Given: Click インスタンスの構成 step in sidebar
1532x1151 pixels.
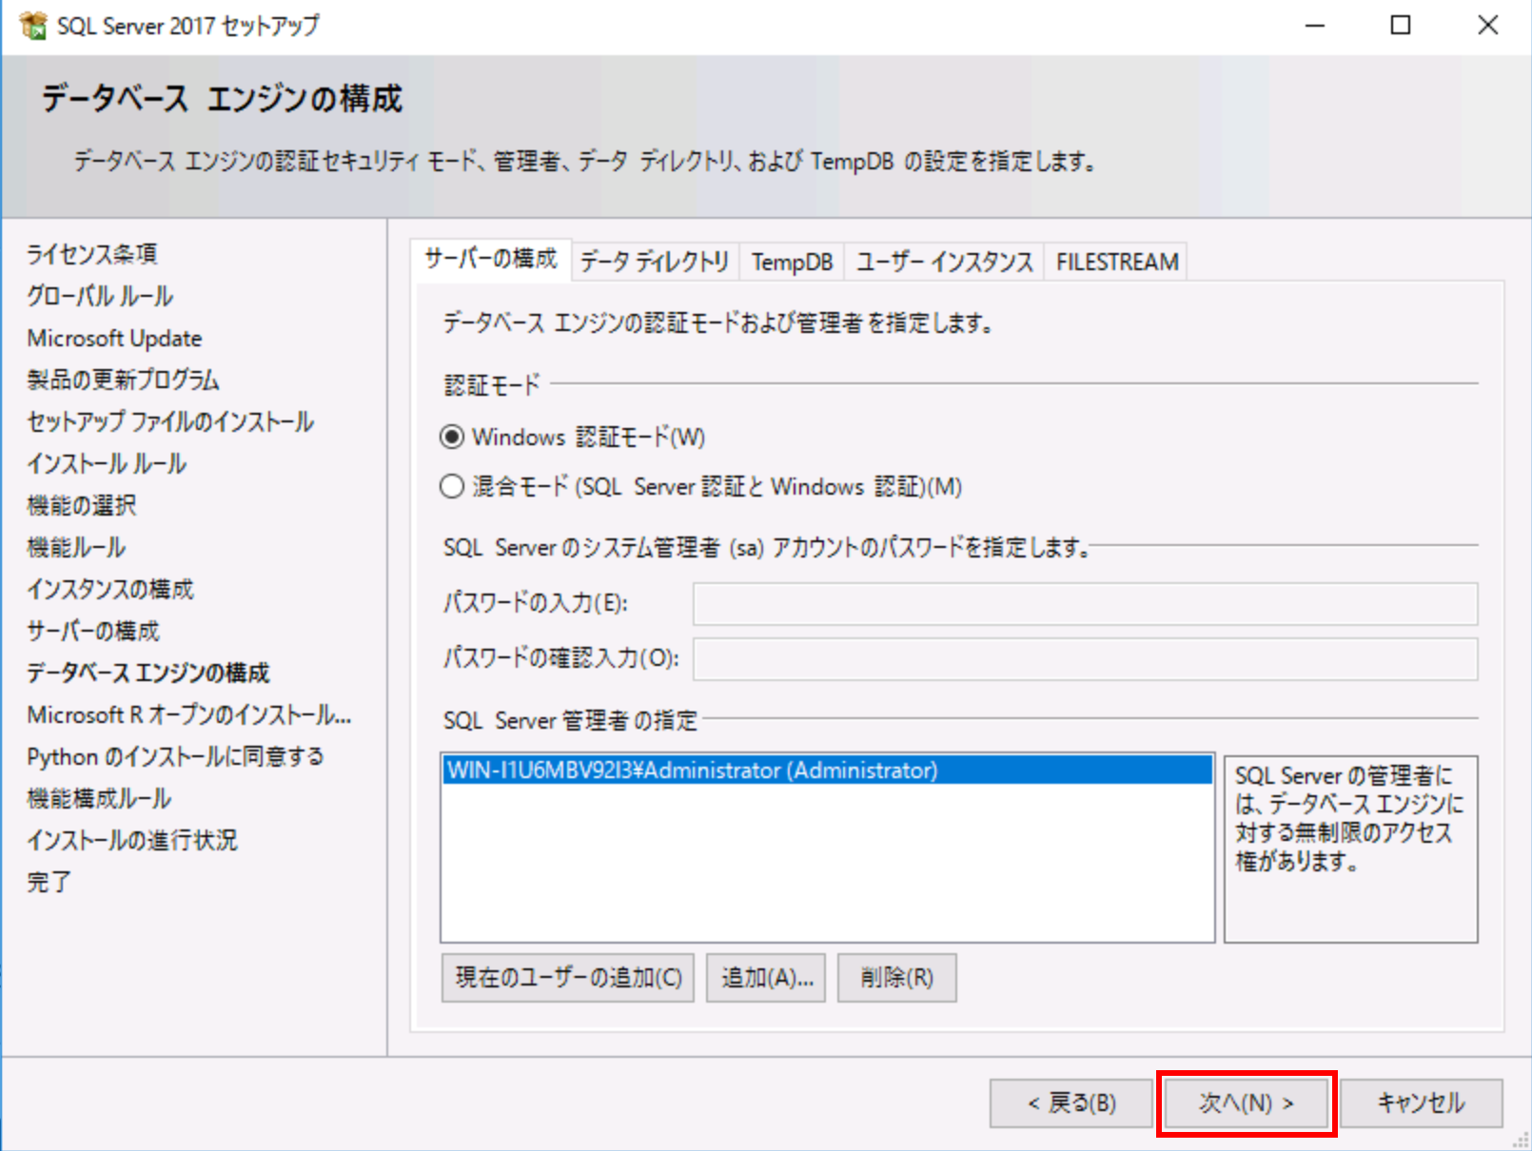Looking at the screenshot, I should tap(110, 589).
